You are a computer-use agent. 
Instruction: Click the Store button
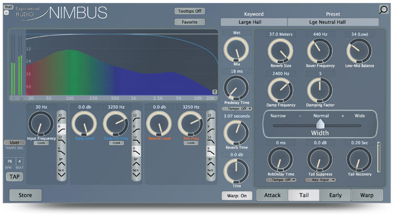click(25, 195)
